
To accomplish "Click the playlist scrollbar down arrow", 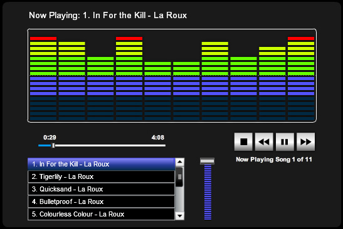I will tap(180, 216).
